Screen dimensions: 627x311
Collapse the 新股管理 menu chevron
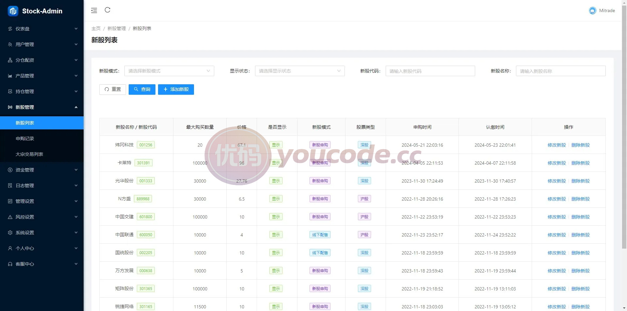point(76,107)
